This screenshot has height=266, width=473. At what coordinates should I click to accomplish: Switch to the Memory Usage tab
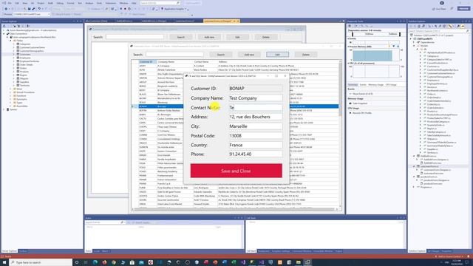(x=376, y=85)
